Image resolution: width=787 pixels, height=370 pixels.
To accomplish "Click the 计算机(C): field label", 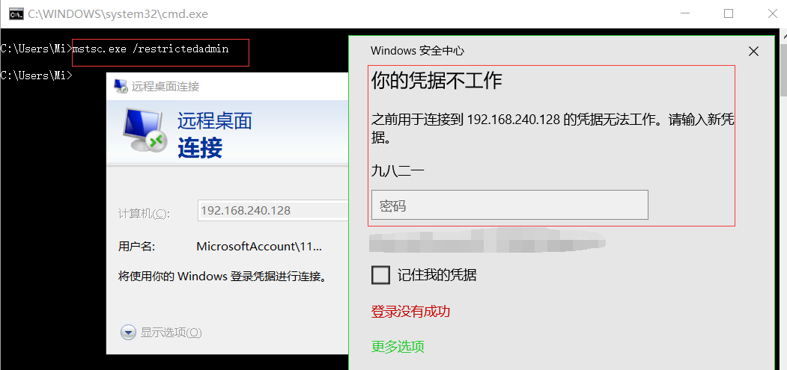I will click(144, 214).
